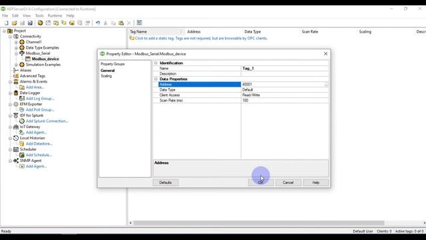Screen dimensions: 426x240
Task: Click the Defaults button
Action: (166, 183)
